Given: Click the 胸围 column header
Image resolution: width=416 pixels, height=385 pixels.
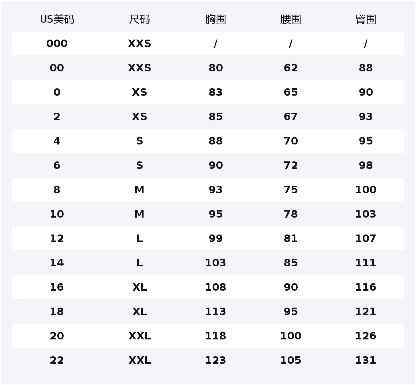Looking at the screenshot, I should click(x=216, y=19).
